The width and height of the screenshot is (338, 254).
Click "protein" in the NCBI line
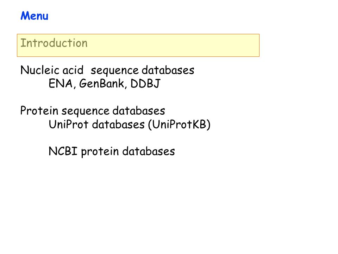[100, 152]
